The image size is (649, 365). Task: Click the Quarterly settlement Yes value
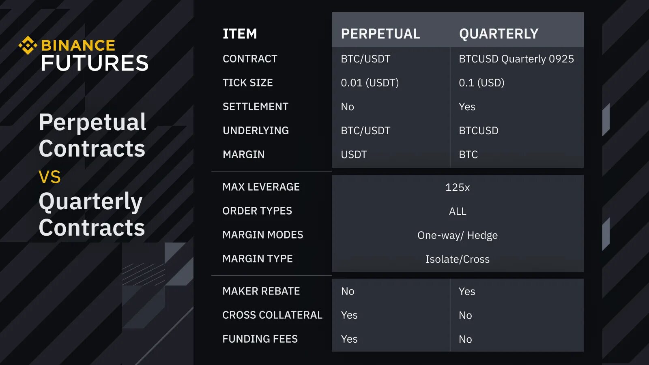click(467, 107)
